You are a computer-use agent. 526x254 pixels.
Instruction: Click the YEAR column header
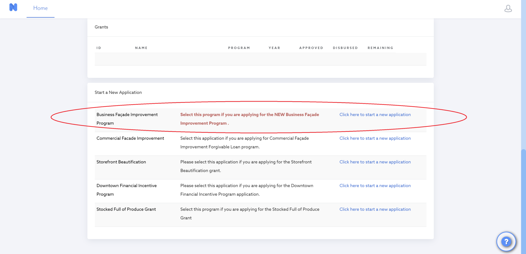274,48
